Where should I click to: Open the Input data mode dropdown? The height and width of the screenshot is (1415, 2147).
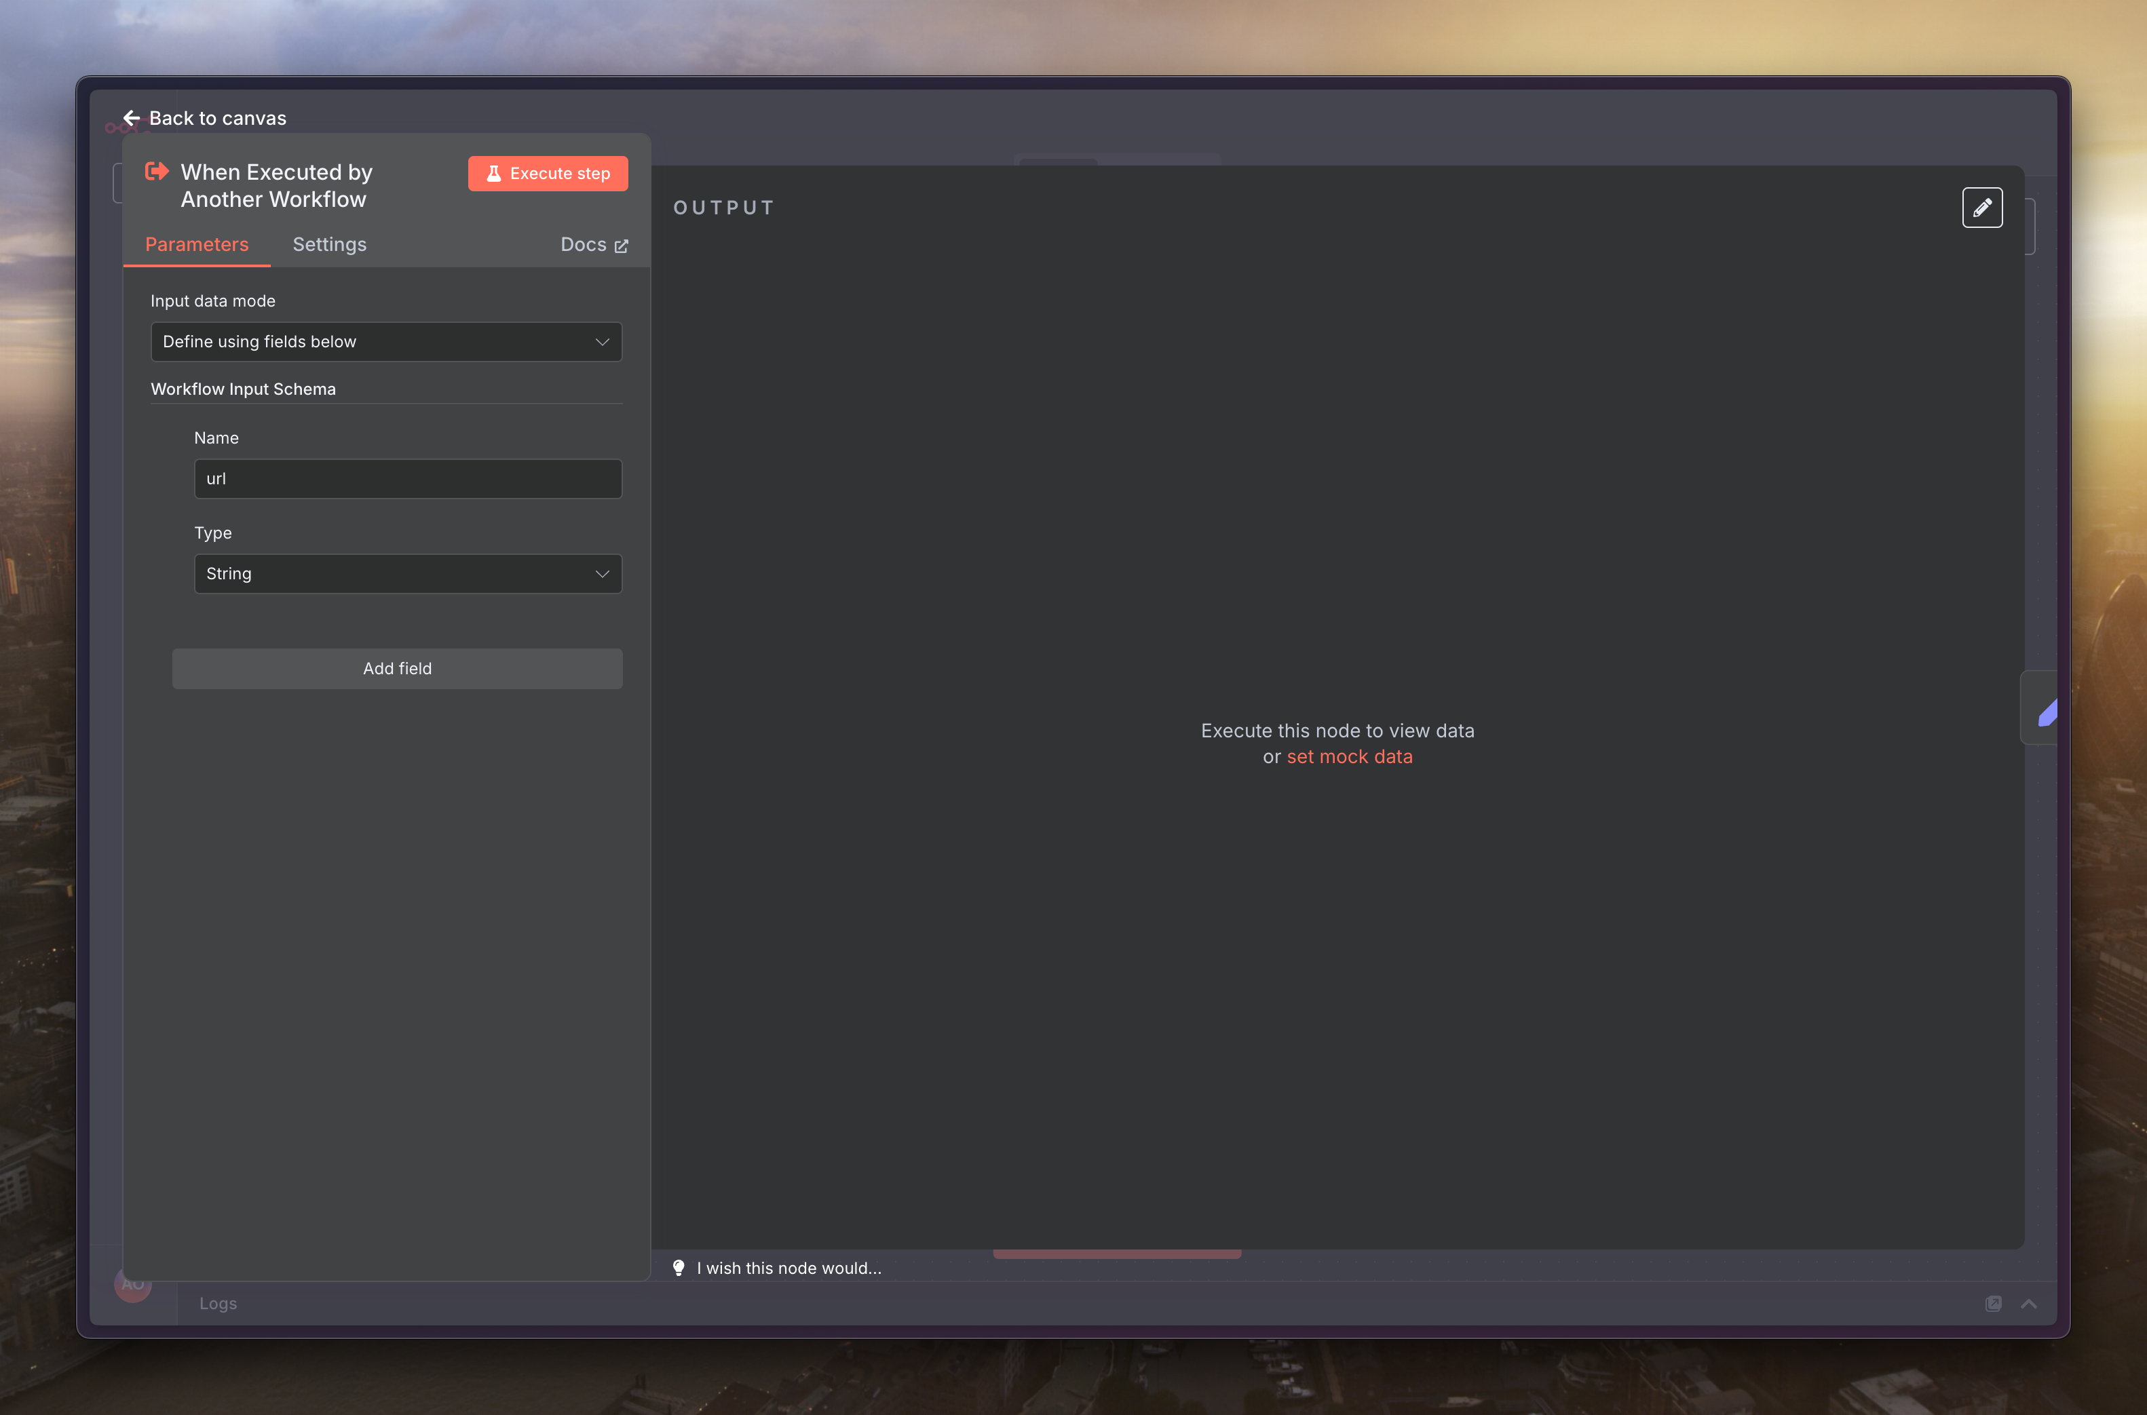[x=385, y=342]
